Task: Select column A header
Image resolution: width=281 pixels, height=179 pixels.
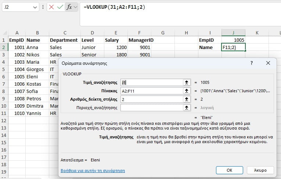Action: click(x=17, y=33)
